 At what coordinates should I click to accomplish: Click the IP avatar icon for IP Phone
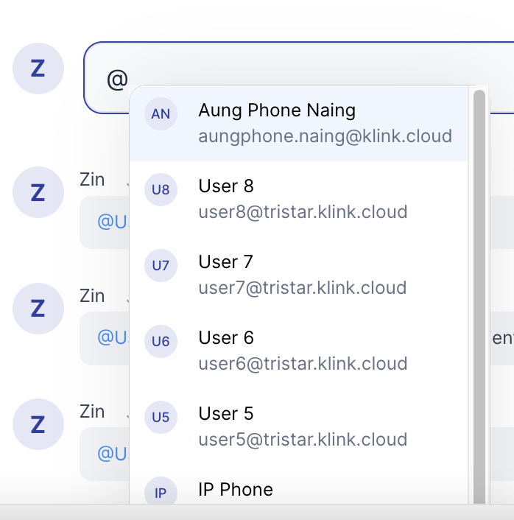[x=161, y=493]
